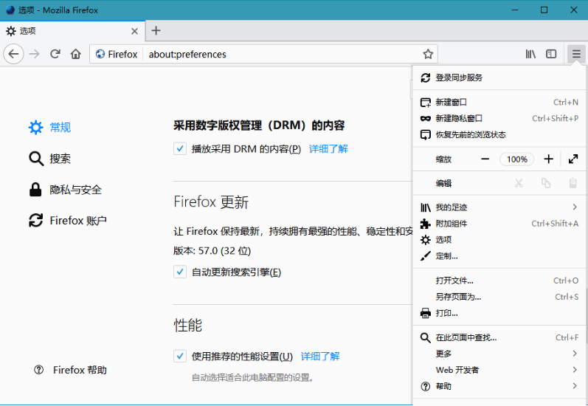This screenshot has height=406, width=588.
Task: Close the 选项 tab
Action: click(134, 31)
